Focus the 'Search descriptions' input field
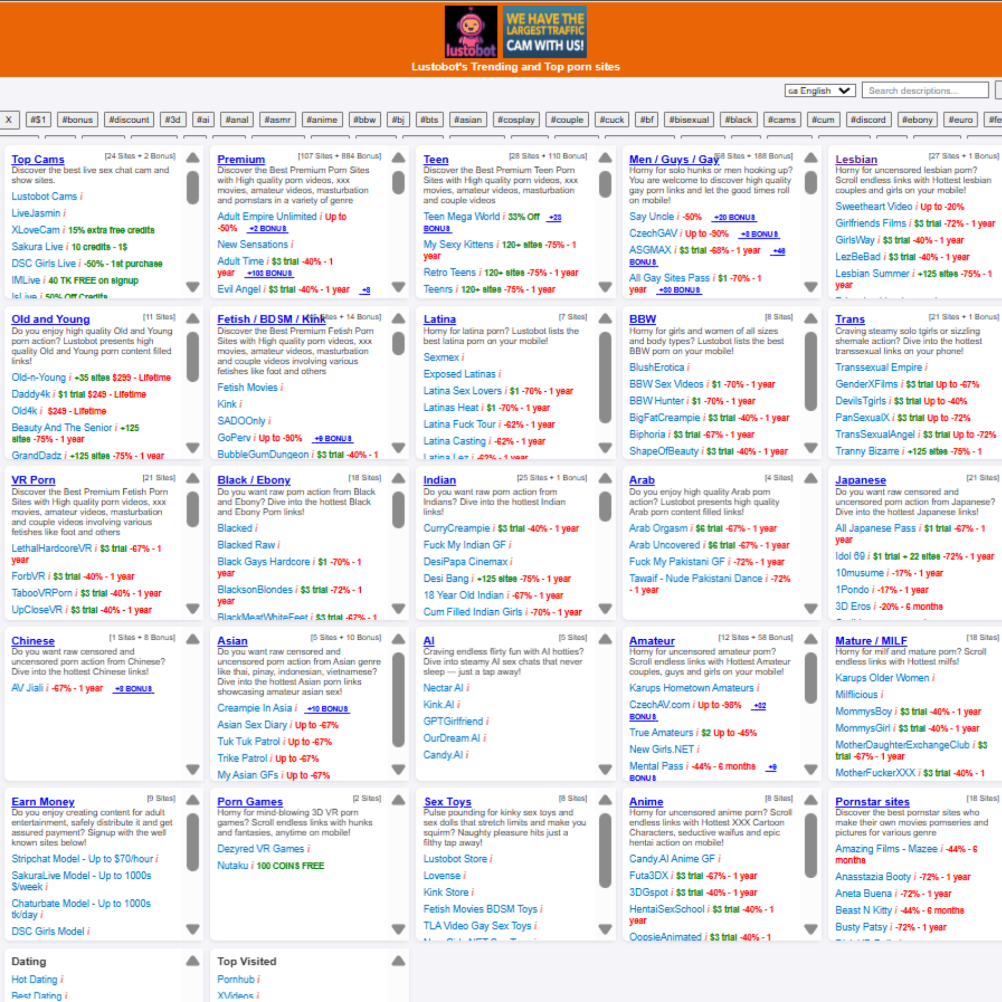This screenshot has width=1002, height=1002. coord(925,90)
